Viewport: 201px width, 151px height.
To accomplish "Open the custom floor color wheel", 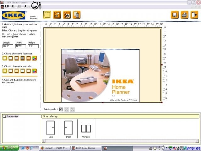I will (x=34, y=58).
